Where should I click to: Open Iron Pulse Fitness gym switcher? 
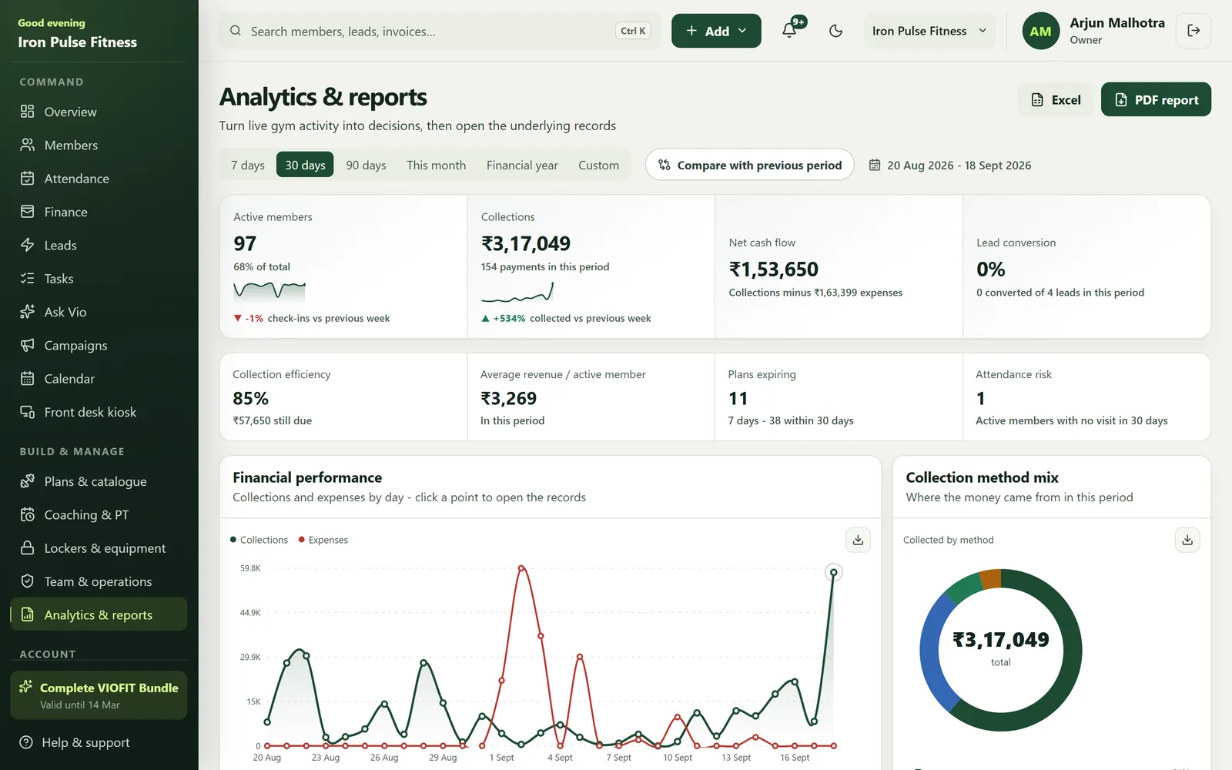929,31
